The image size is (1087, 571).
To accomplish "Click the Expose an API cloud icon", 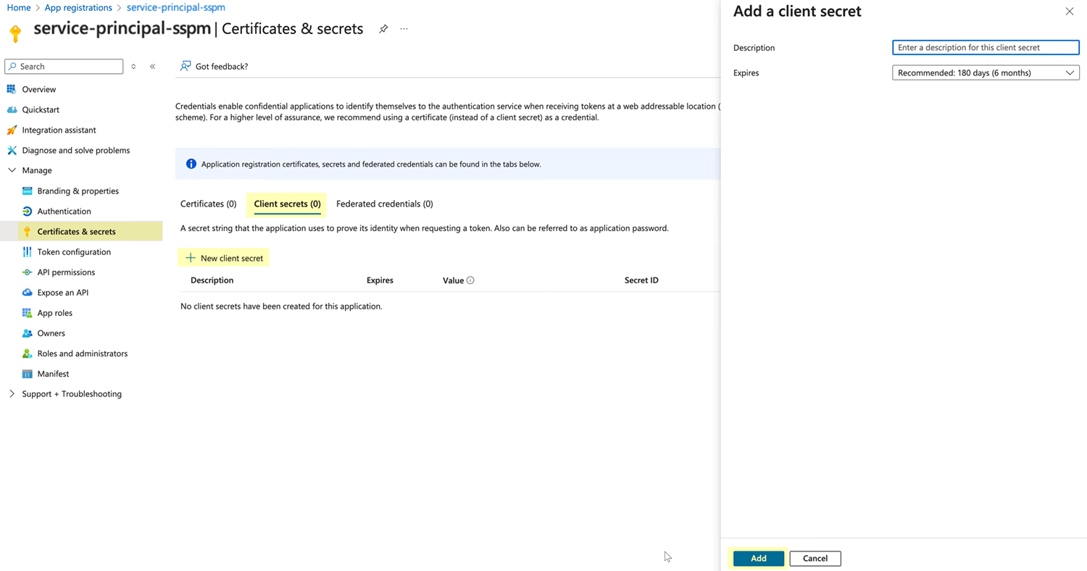I will click(x=27, y=292).
